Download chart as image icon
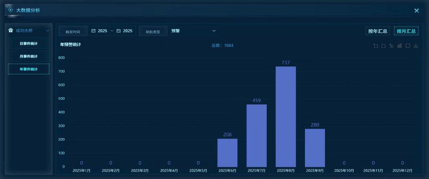 (416, 46)
